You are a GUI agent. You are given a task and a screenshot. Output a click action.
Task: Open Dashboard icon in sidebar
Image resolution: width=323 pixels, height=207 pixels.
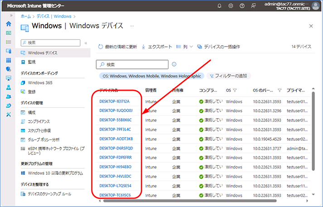pos(9,33)
